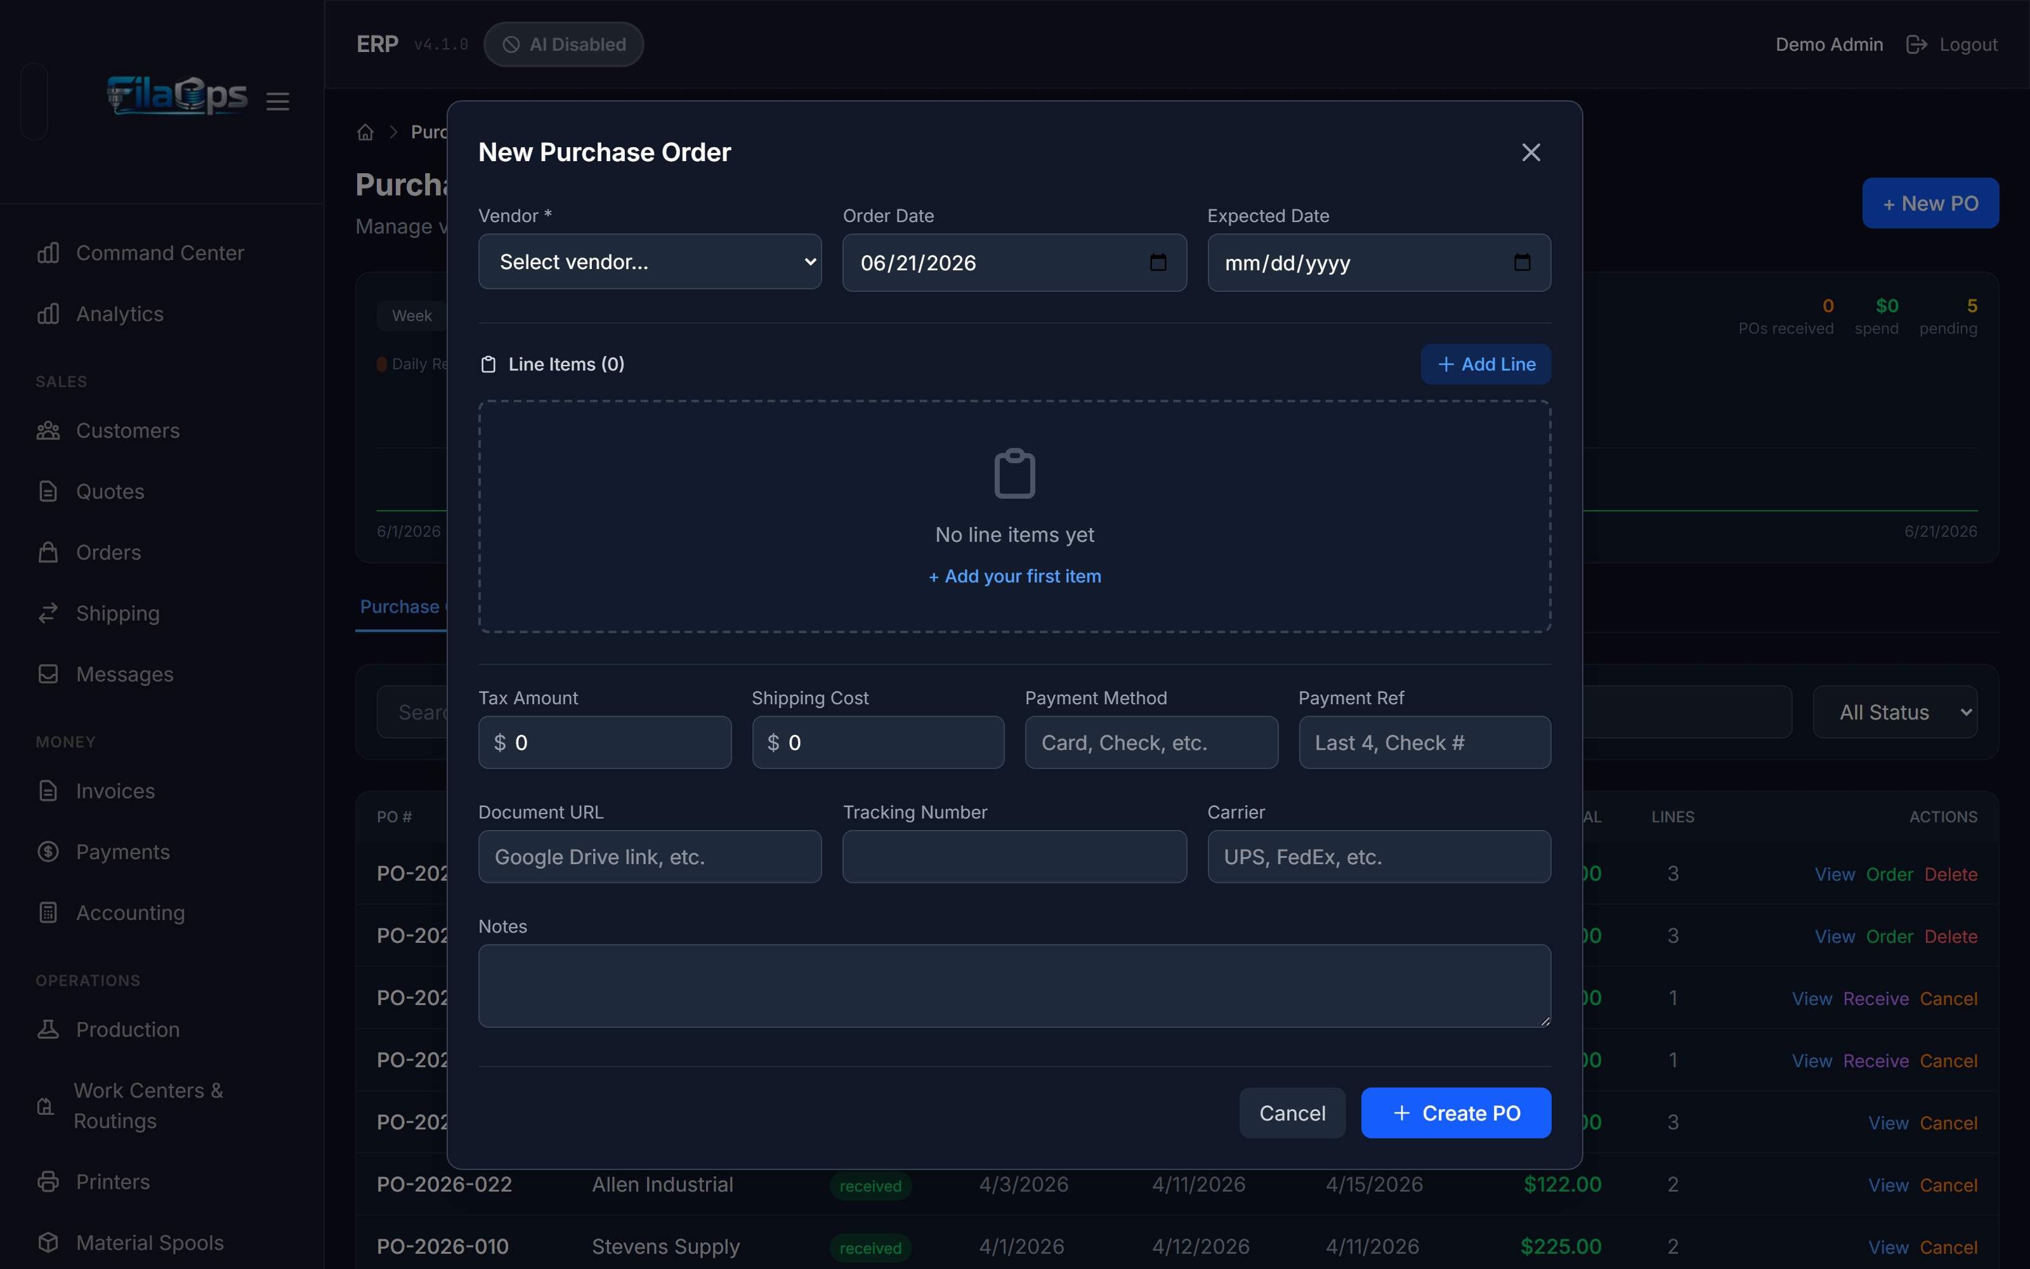Click the Cancel button in the dialog
2030x1269 pixels.
(x=1292, y=1113)
